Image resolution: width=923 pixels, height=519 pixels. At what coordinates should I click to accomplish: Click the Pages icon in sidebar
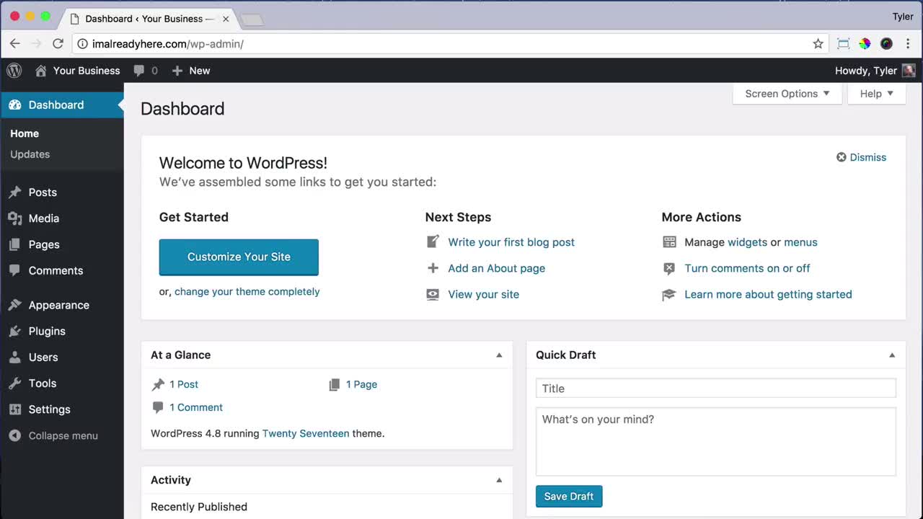[x=15, y=244]
